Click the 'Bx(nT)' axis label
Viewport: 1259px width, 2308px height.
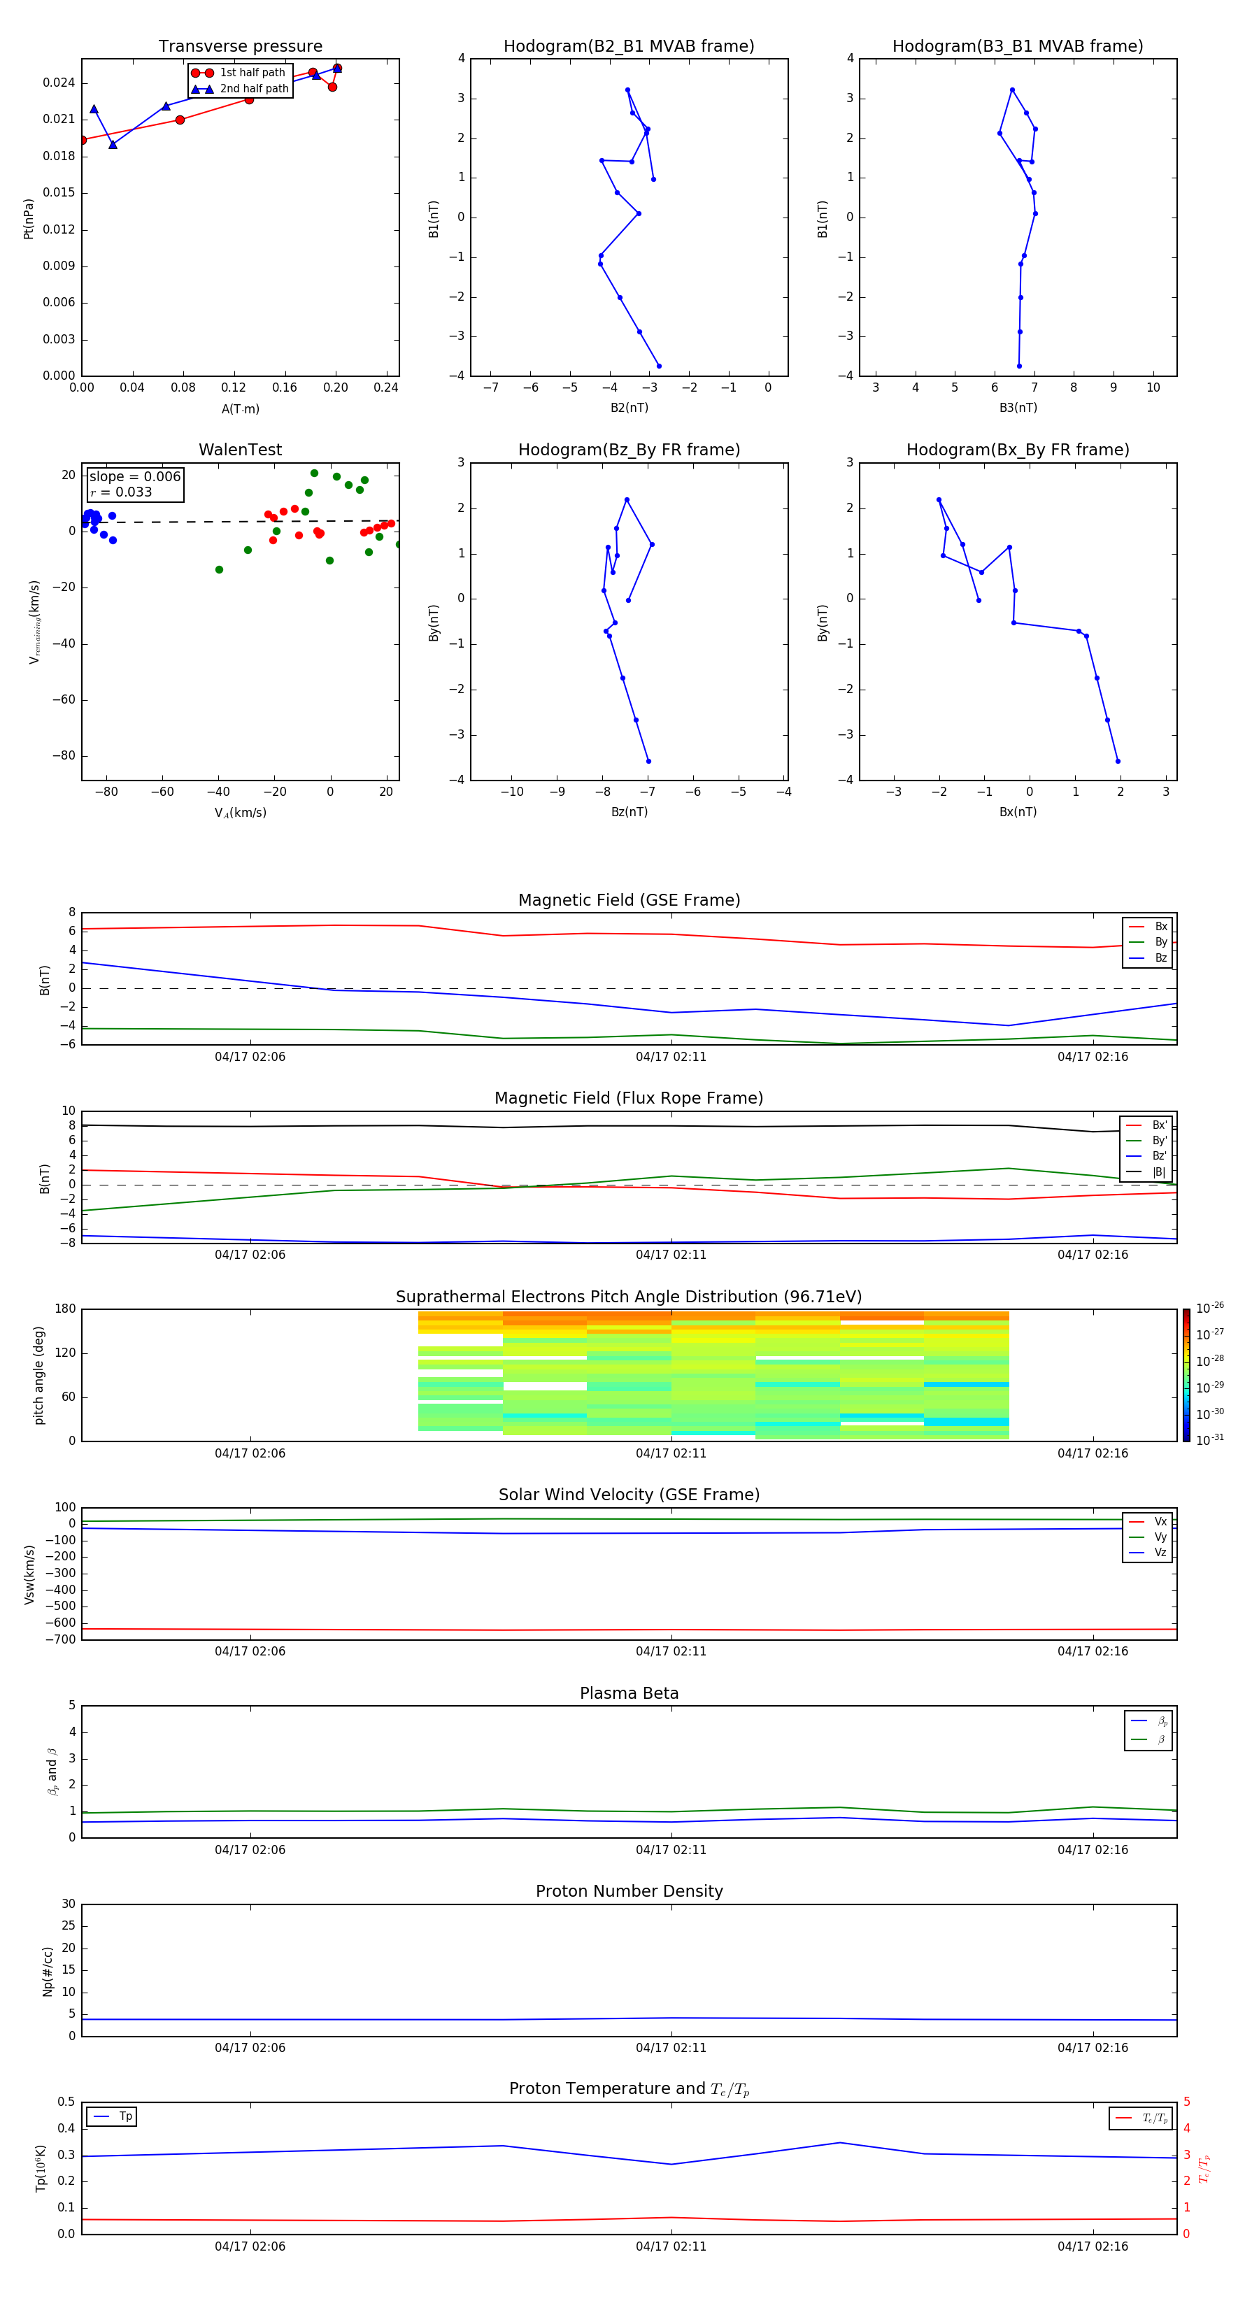[x=1018, y=812]
